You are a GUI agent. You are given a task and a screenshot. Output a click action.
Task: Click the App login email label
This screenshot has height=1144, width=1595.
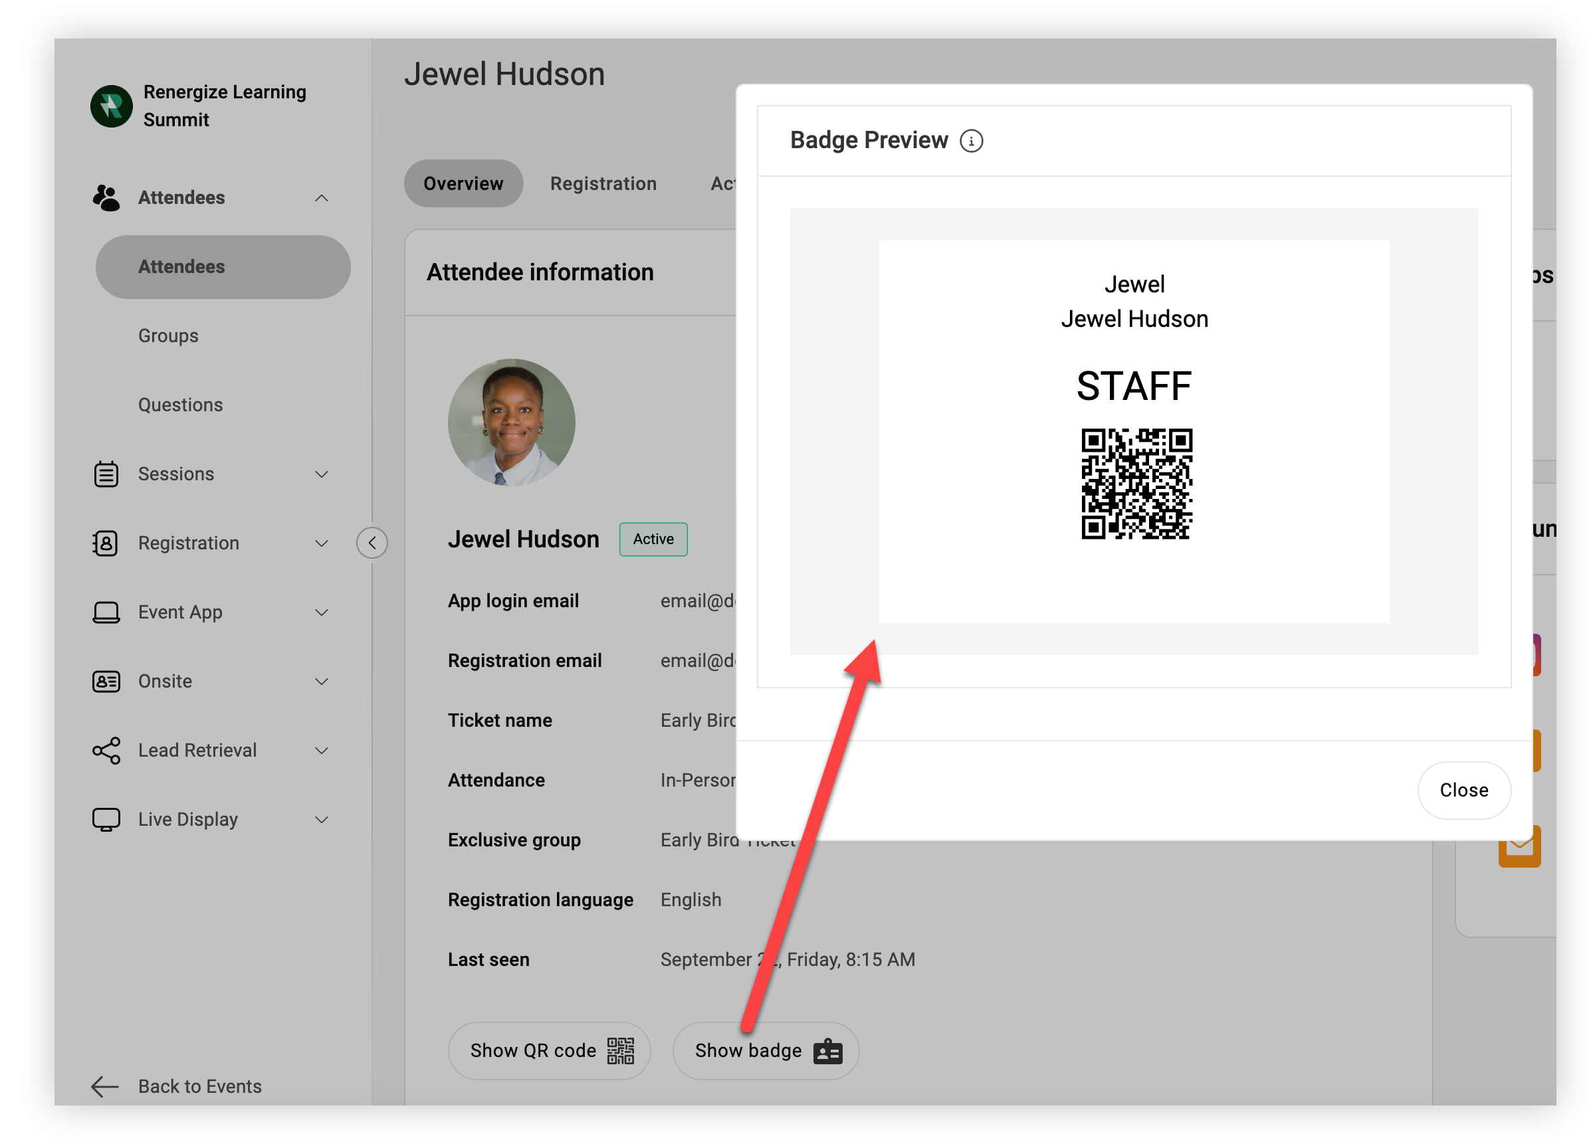click(x=513, y=601)
